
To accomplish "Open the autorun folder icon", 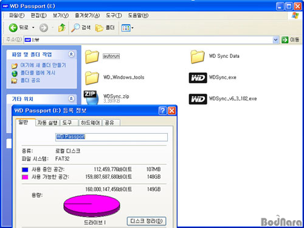I will coord(92,57).
